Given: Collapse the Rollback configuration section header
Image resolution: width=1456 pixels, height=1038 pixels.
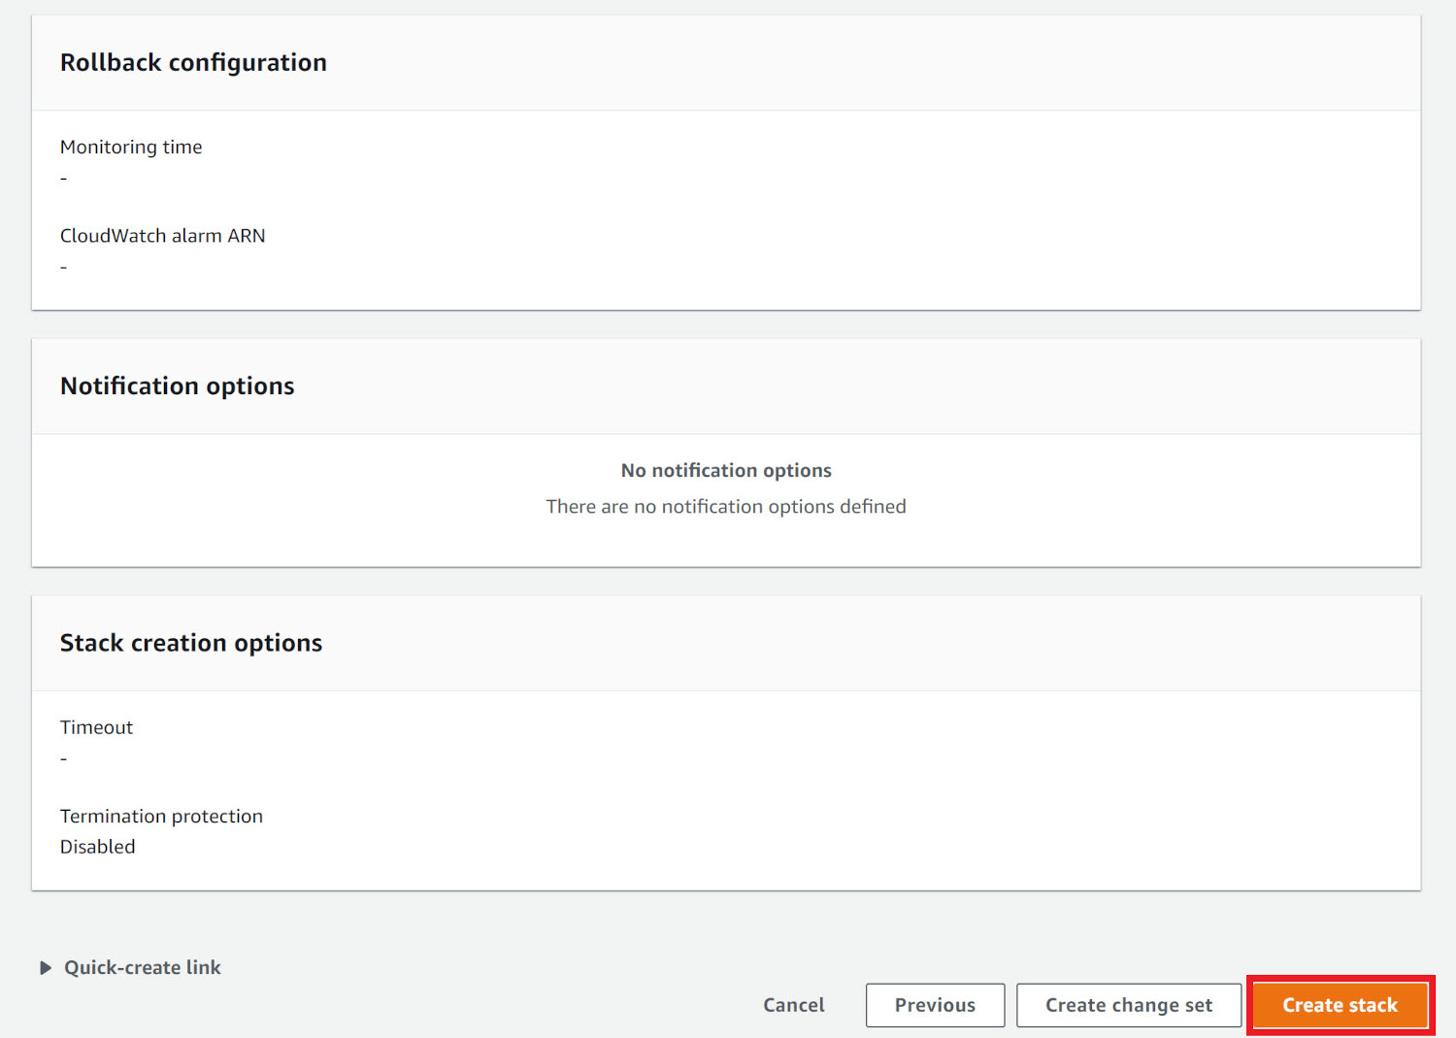Looking at the screenshot, I should tap(193, 61).
